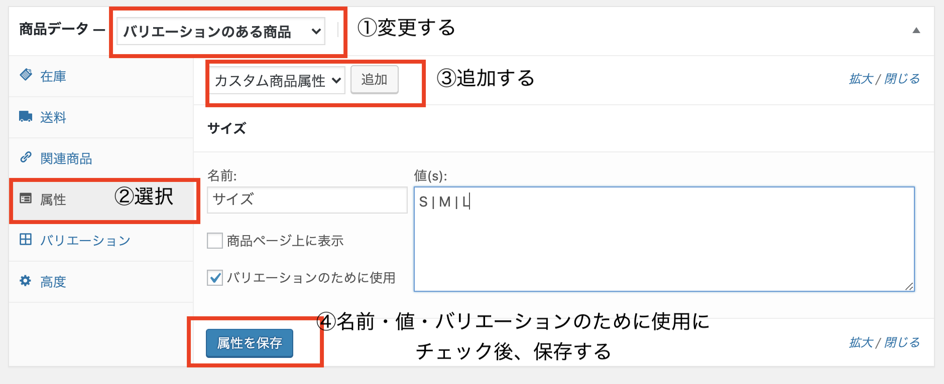Viewport: 944px width, 384px height.
Task: Click the 在庫 inventory tag icon
Action: pos(26,75)
